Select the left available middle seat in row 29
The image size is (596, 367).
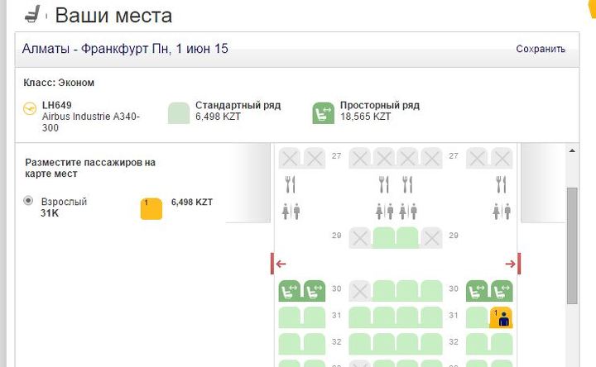[384, 238]
